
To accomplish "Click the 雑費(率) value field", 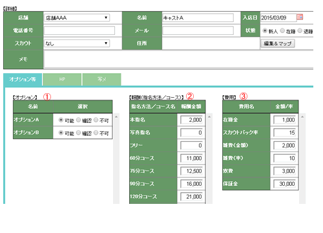I will 284,158.
